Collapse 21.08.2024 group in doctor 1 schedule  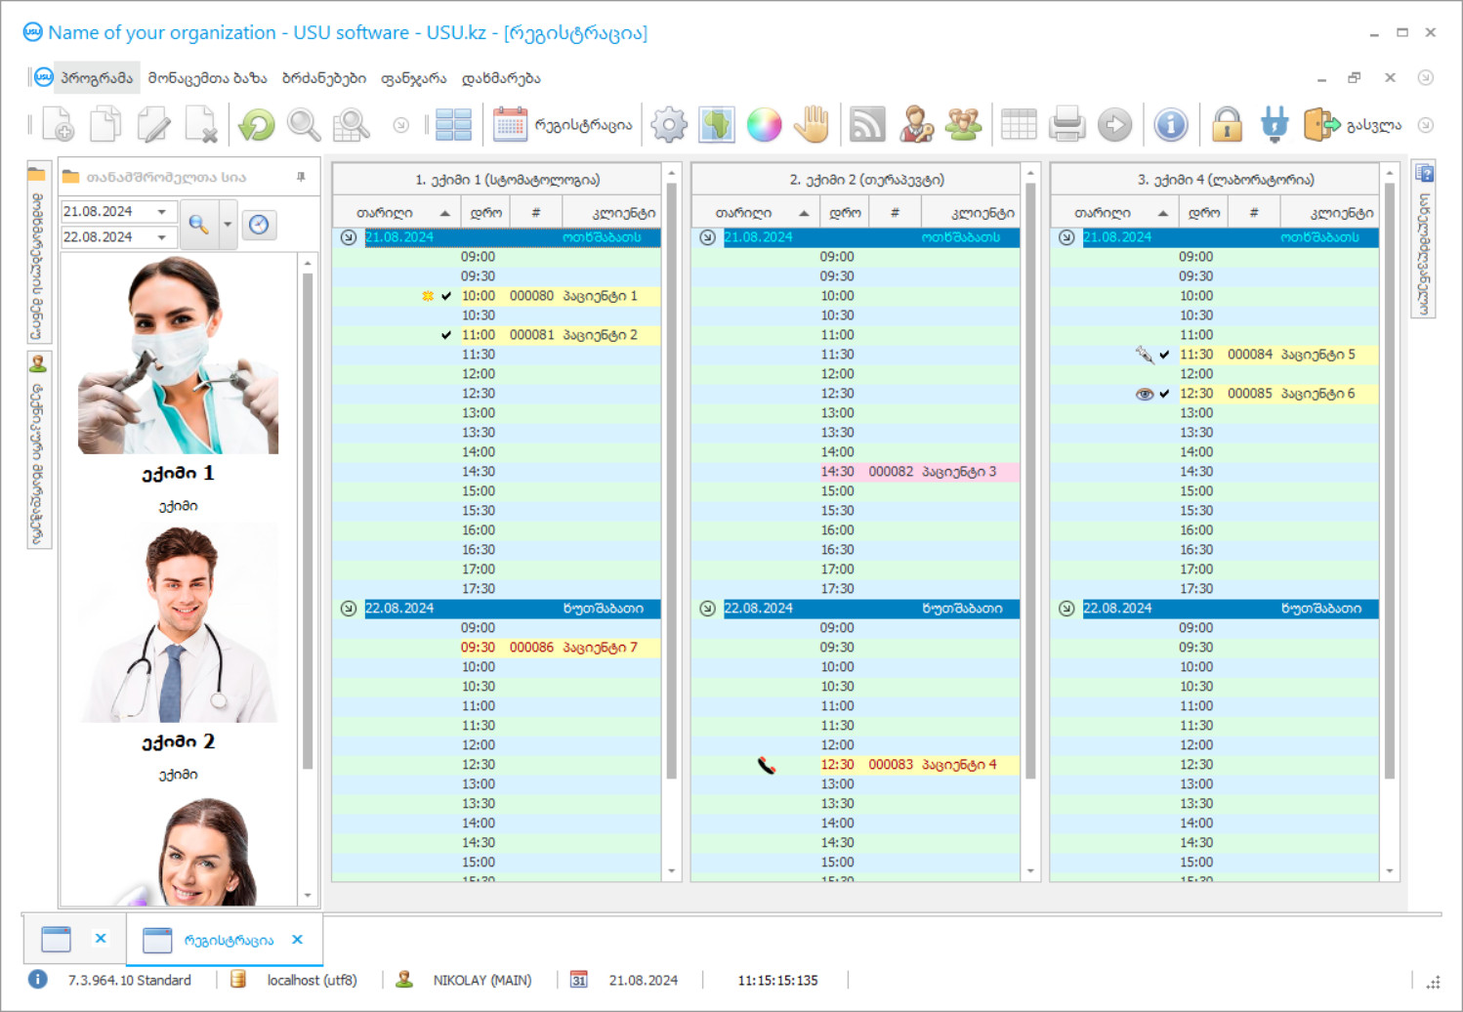click(x=349, y=237)
